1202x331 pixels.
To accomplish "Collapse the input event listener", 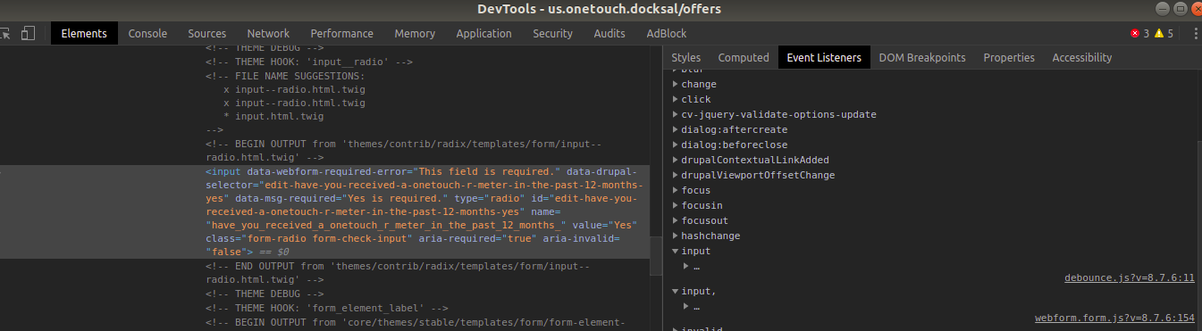I will 691,251.
